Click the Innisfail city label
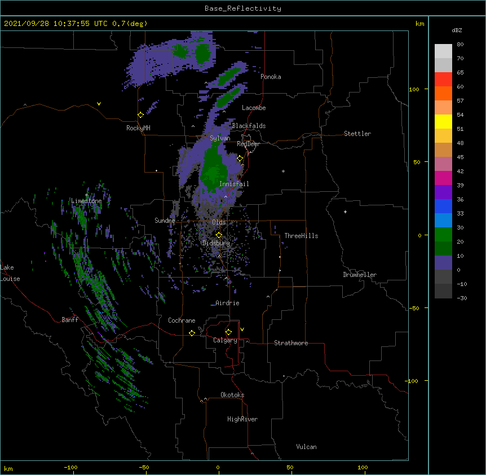Viewport: 486px width, 475px height. pos(234,184)
